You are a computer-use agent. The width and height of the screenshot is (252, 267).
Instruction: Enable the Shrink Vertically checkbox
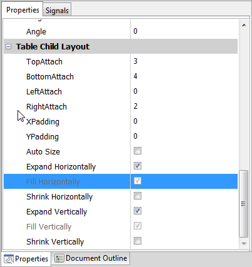(x=138, y=241)
